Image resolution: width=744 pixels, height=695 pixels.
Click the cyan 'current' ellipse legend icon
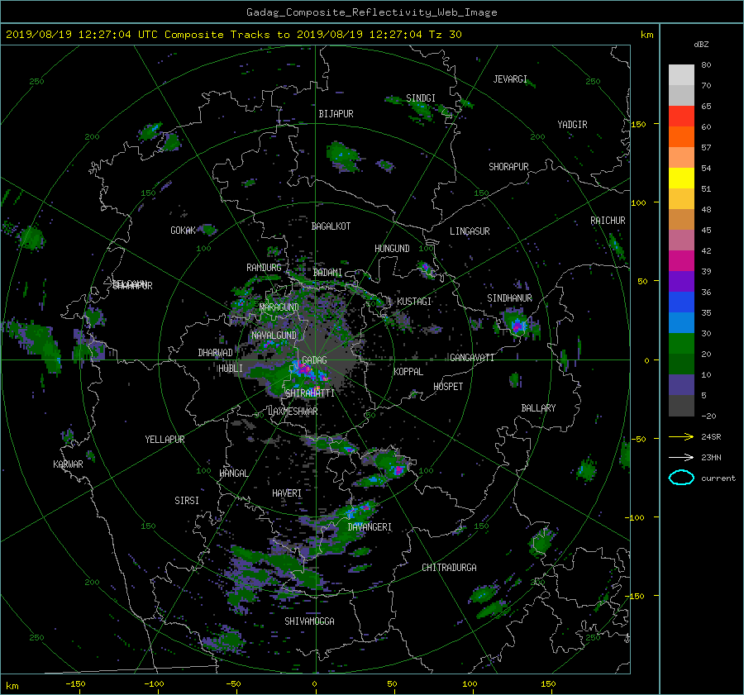pos(681,478)
